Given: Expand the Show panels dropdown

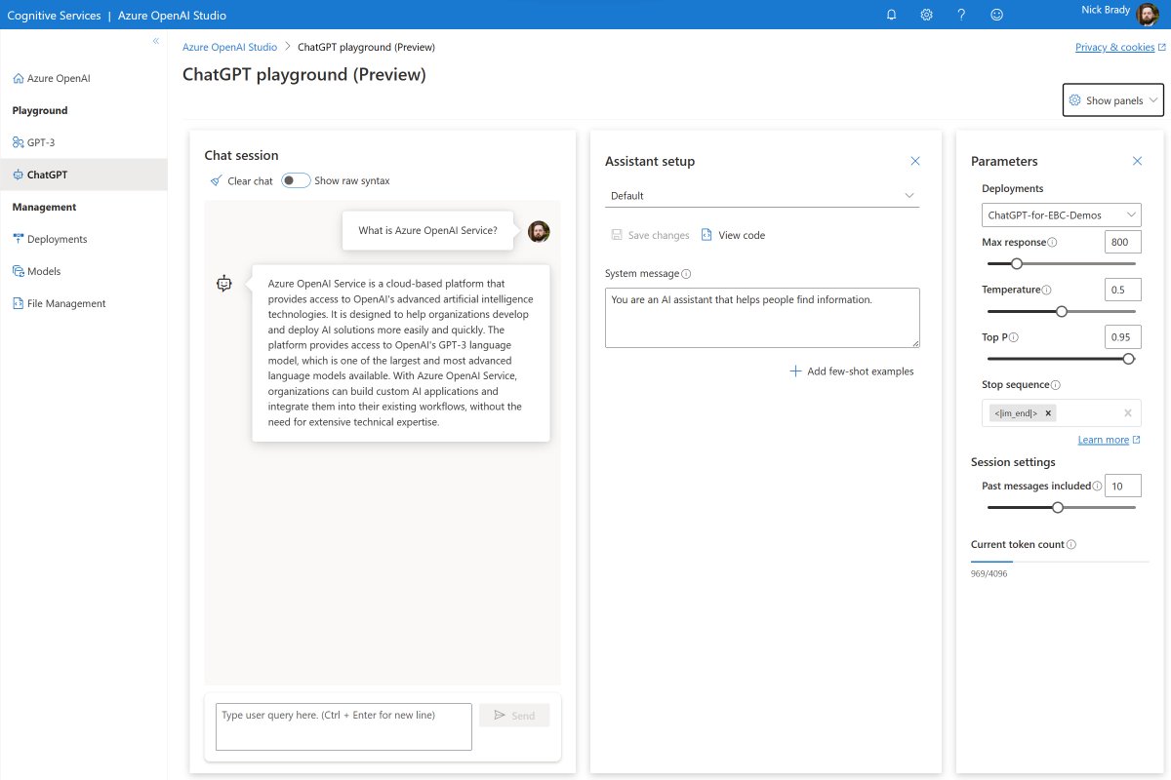Looking at the screenshot, I should coord(1112,99).
